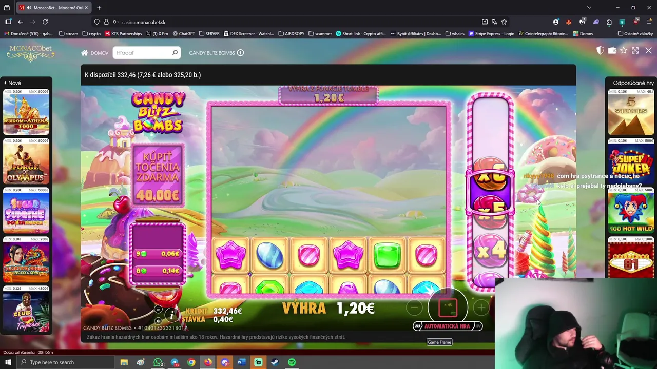
Task: Open the SERVER bookmark folder
Action: tap(209, 34)
